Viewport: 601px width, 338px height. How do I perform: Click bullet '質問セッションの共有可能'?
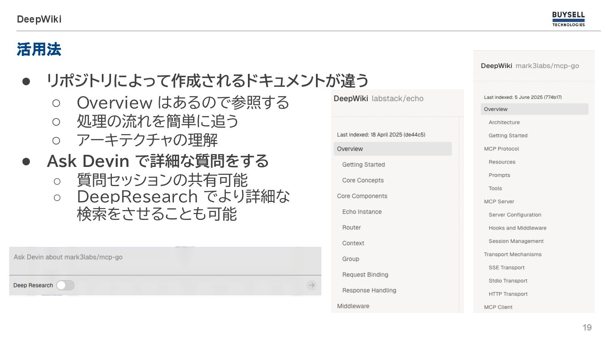pos(162,180)
